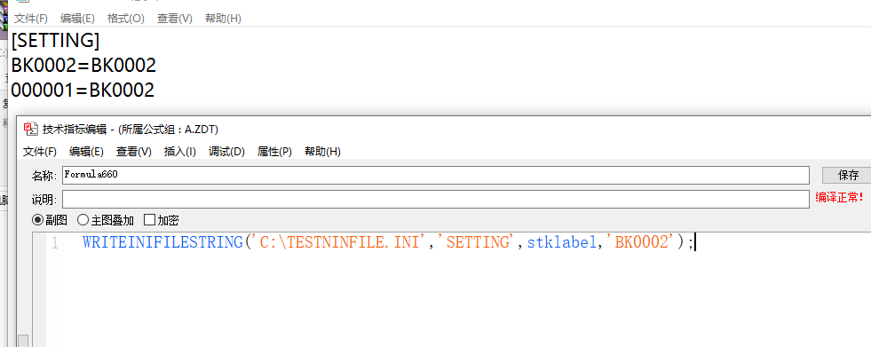Screen dimensions: 871x347
Task: Click the 编译正常! status message
Action: [x=840, y=197]
